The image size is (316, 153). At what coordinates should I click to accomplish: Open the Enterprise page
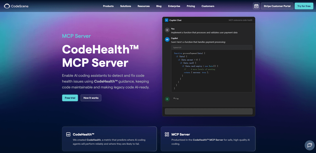click(x=174, y=6)
